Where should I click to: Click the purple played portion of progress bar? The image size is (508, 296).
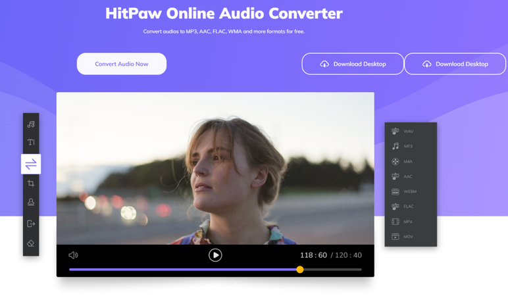tap(183, 270)
